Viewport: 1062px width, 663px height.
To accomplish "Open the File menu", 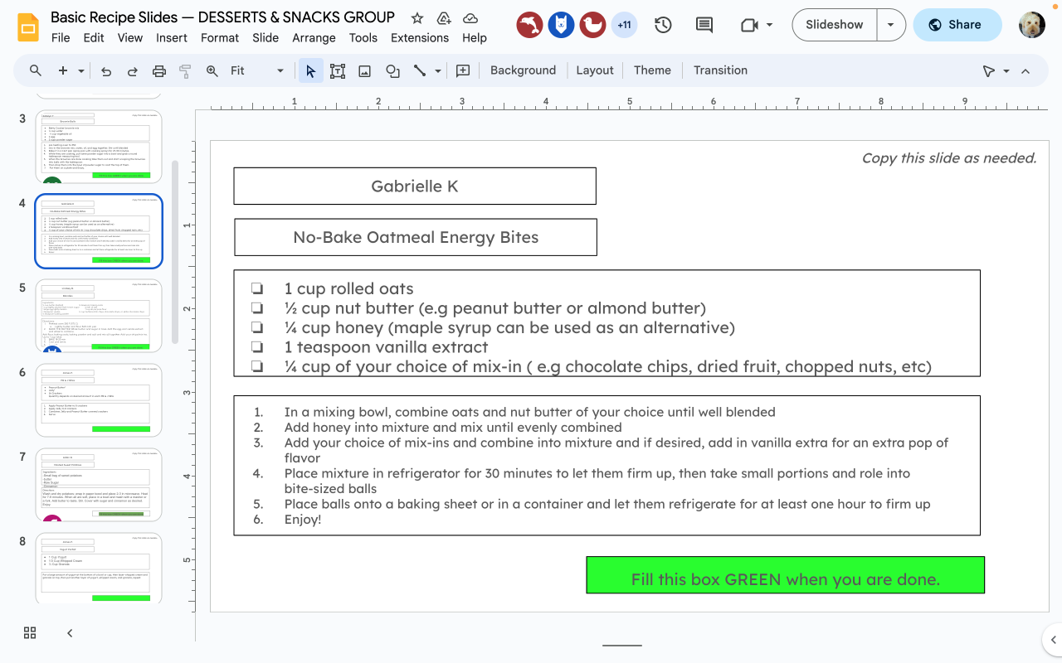I will [x=61, y=37].
